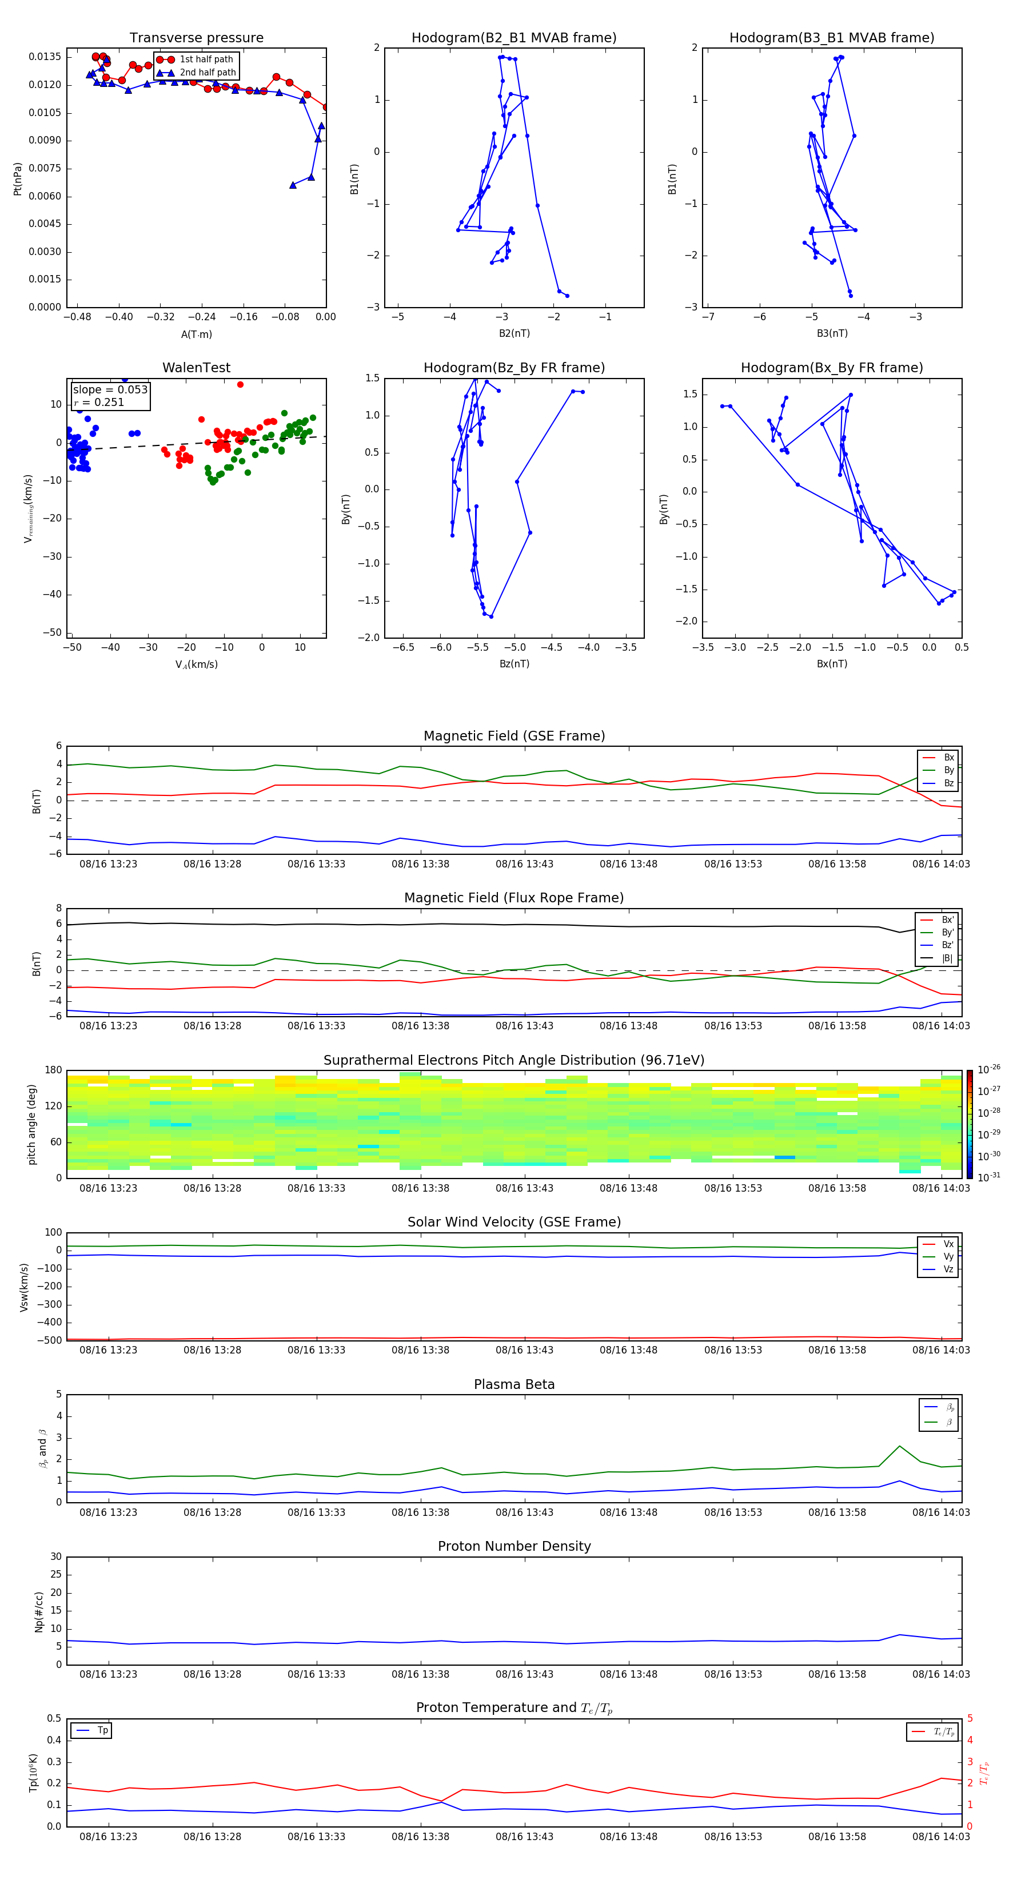Select the "Vsw(km/s)" y-axis label
This screenshot has height=1887, width=1029.
click(24, 1287)
